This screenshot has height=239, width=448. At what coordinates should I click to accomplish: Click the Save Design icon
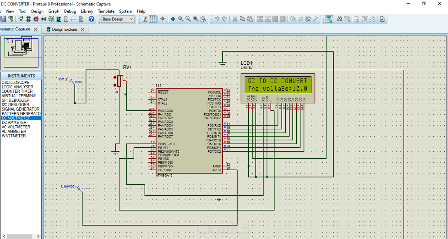click(3, 19)
